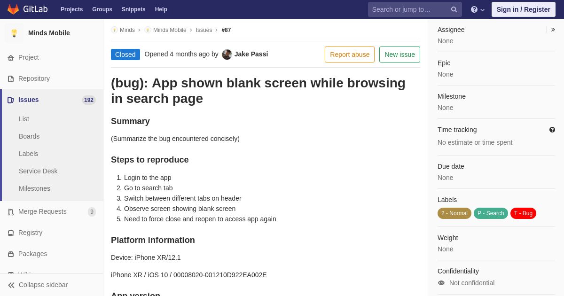Click the Minds Mobile lightbulb avatar in sidebar
564x296 pixels.
coord(14,33)
